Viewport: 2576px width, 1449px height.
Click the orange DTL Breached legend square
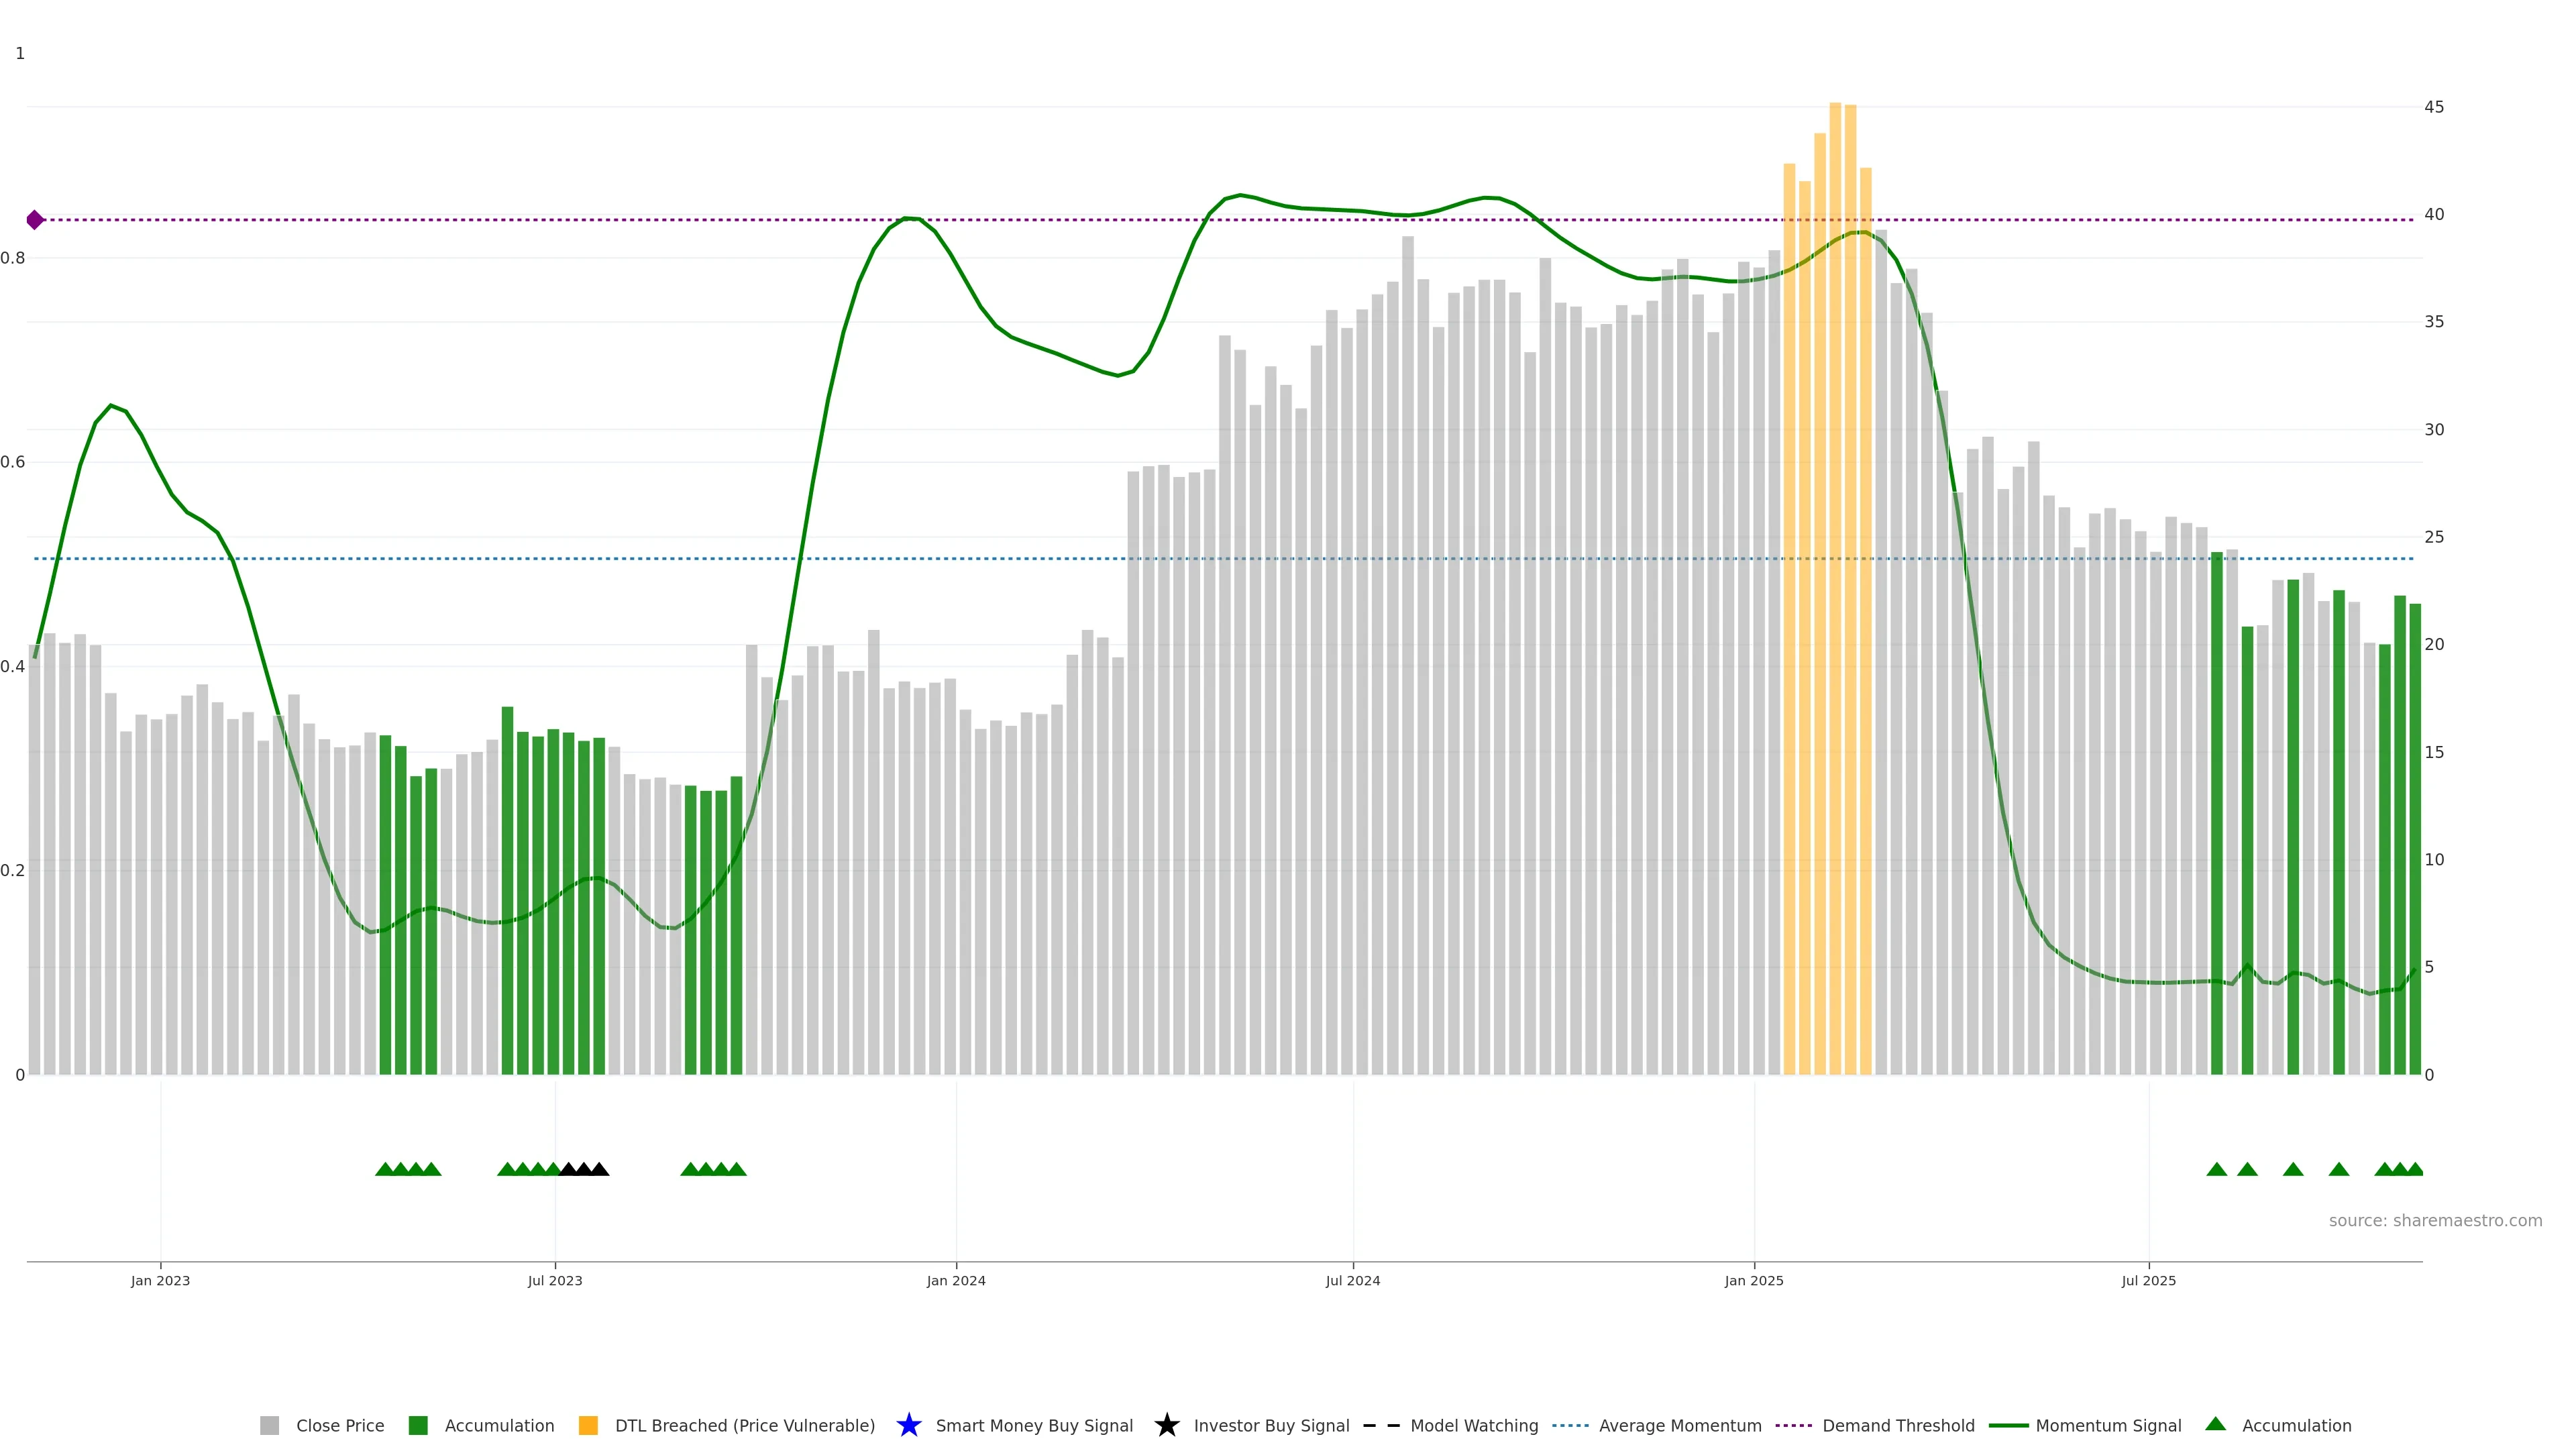coord(588,1425)
